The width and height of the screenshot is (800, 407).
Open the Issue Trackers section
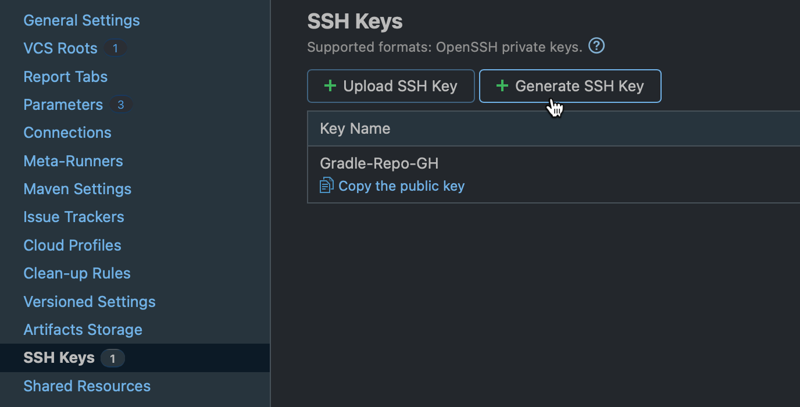[73, 216]
